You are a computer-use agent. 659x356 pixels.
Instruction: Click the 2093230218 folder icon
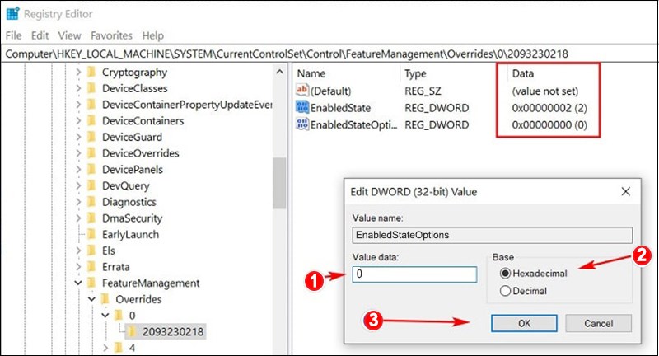[132, 332]
